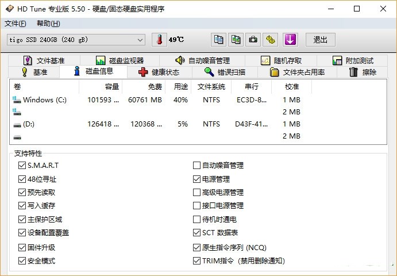Toggle the 设备配置覆盖 checkbox
The height and width of the screenshot is (276, 397).
tap(22, 233)
